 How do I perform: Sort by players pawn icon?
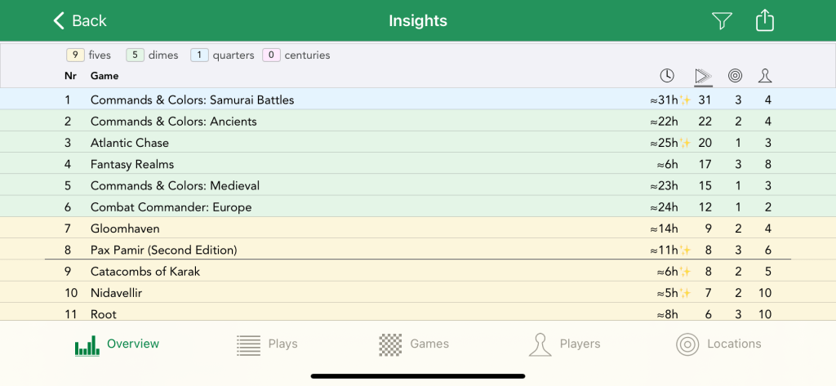[764, 76]
